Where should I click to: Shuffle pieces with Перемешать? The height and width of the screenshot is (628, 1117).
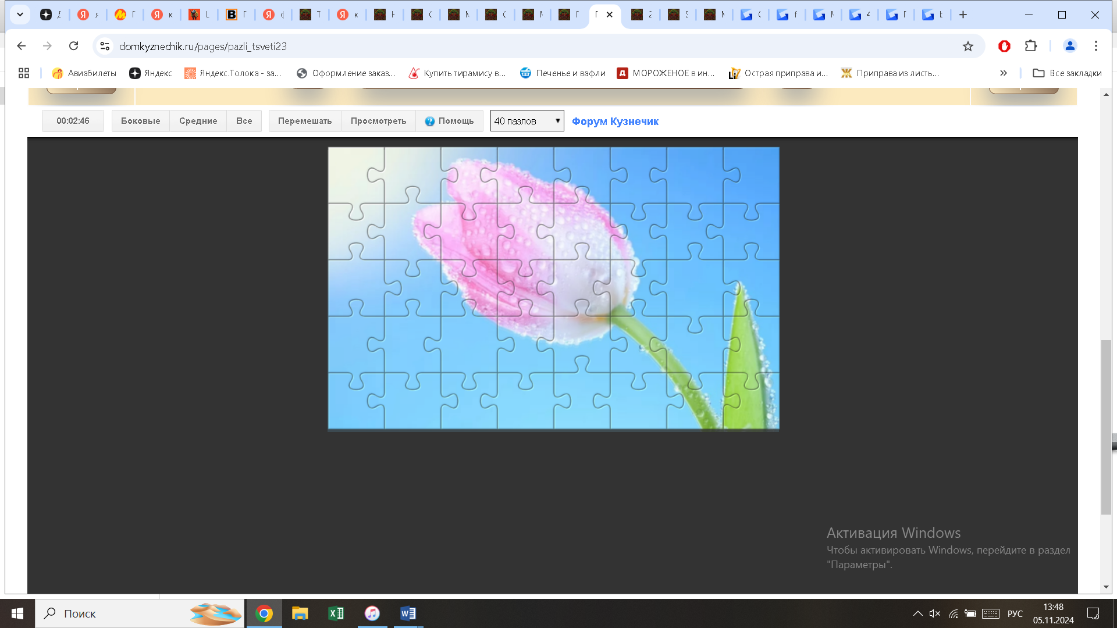coord(305,121)
